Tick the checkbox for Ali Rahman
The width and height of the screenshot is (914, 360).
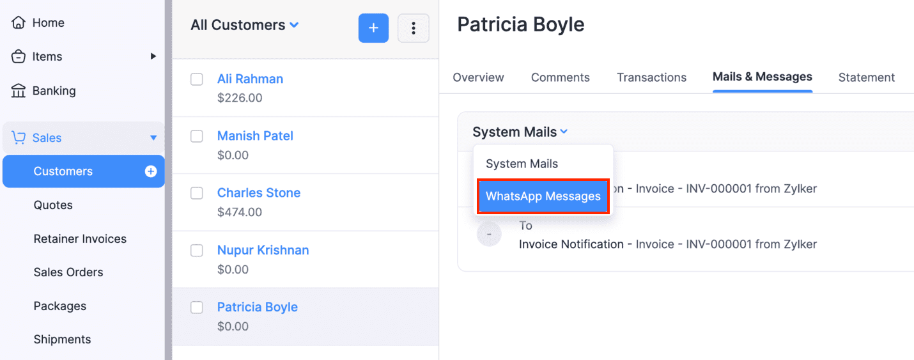pyautogui.click(x=197, y=79)
